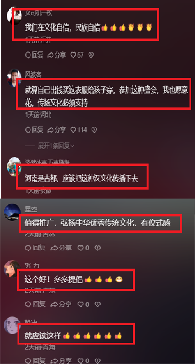Open 星空's night sky avatar

coord(12,212)
